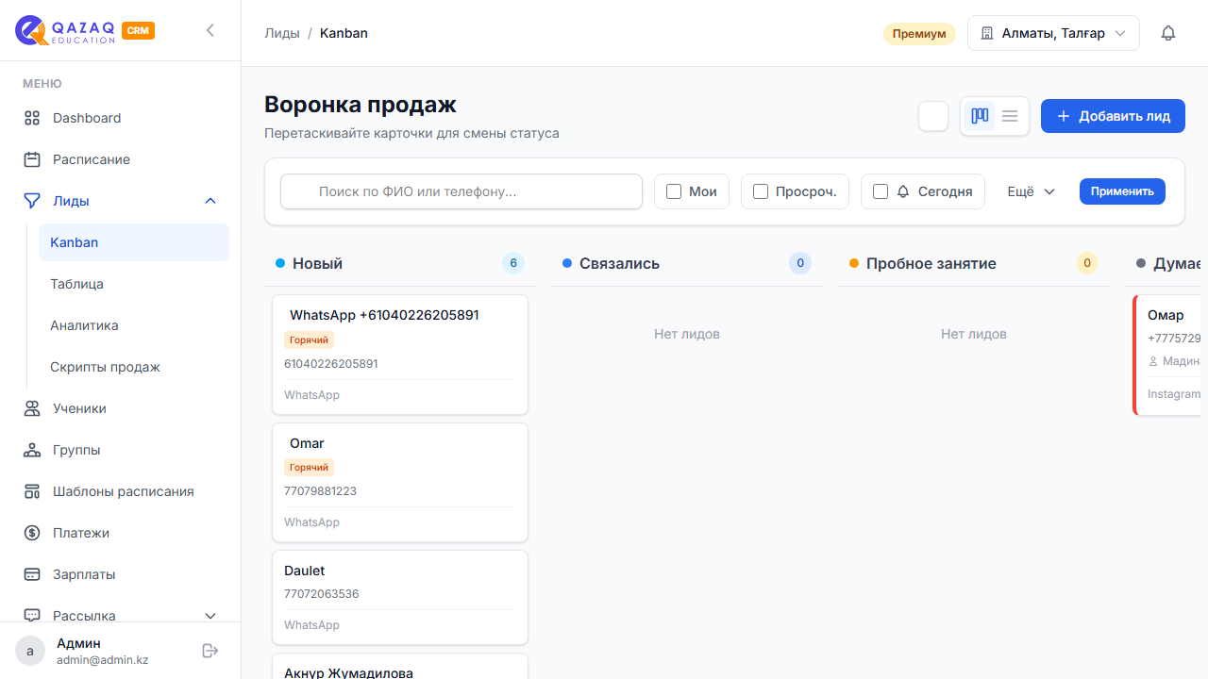Click the Рассылка chat icon
The height and width of the screenshot is (679, 1208).
pyautogui.click(x=32, y=616)
